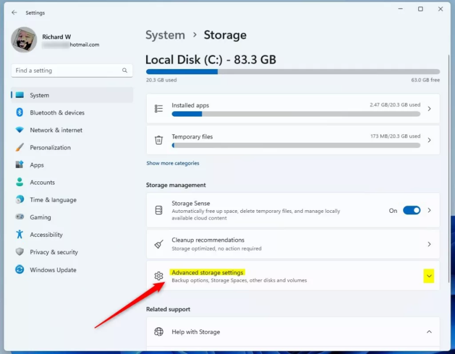The height and width of the screenshot is (354, 455).
Task: Click the Storage Sense drive icon
Action: click(x=158, y=210)
